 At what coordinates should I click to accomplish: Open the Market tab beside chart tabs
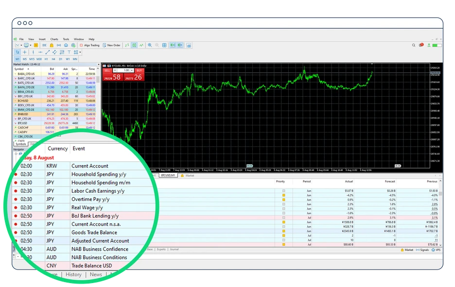[188, 175]
